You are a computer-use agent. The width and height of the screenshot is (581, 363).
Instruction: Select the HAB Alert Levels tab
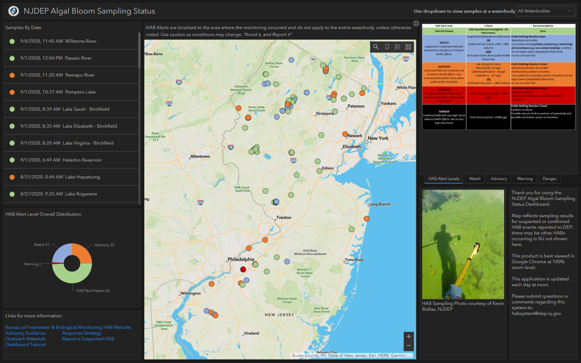click(443, 178)
